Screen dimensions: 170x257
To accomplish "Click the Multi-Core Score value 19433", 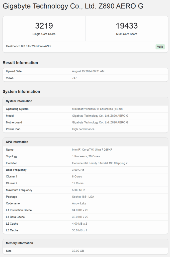I will point(127,26).
